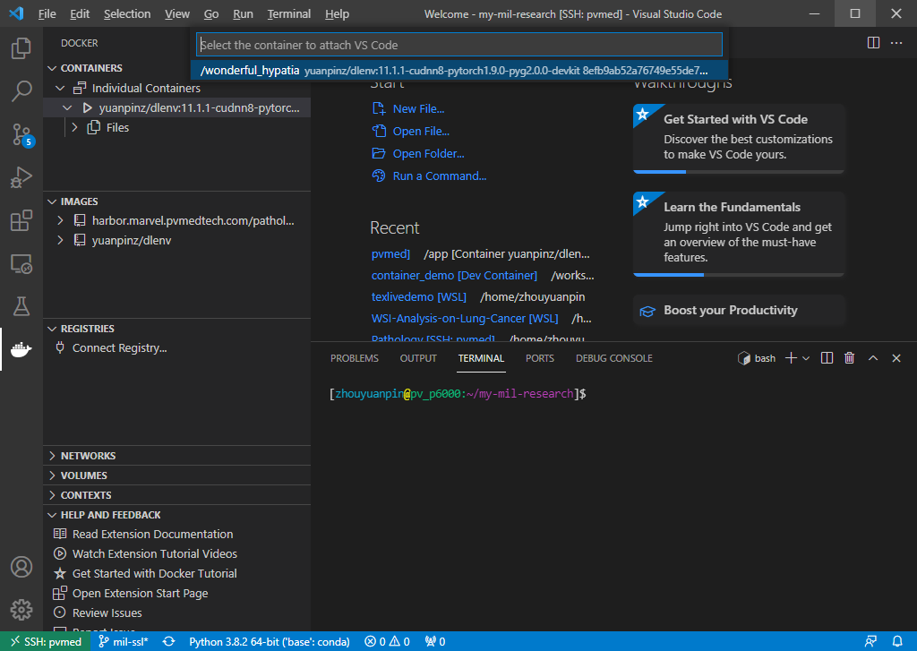Maximize the terminal panel with up chevron
Image resolution: width=917 pixels, height=651 pixels.
(872, 358)
